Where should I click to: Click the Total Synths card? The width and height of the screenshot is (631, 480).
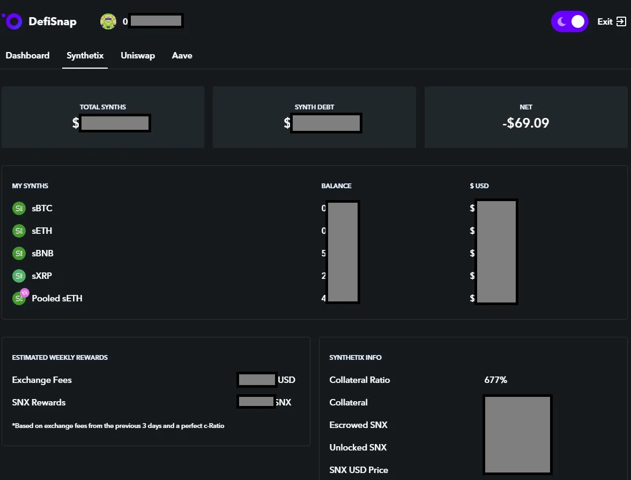[103, 117]
